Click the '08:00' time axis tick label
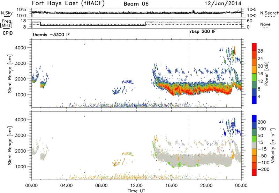279x193 pixels. (101, 186)
